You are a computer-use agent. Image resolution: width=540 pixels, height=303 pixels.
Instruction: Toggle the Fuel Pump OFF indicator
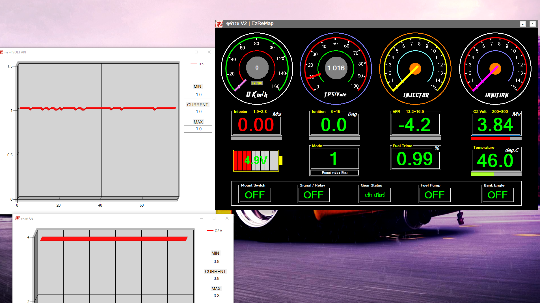coord(435,194)
